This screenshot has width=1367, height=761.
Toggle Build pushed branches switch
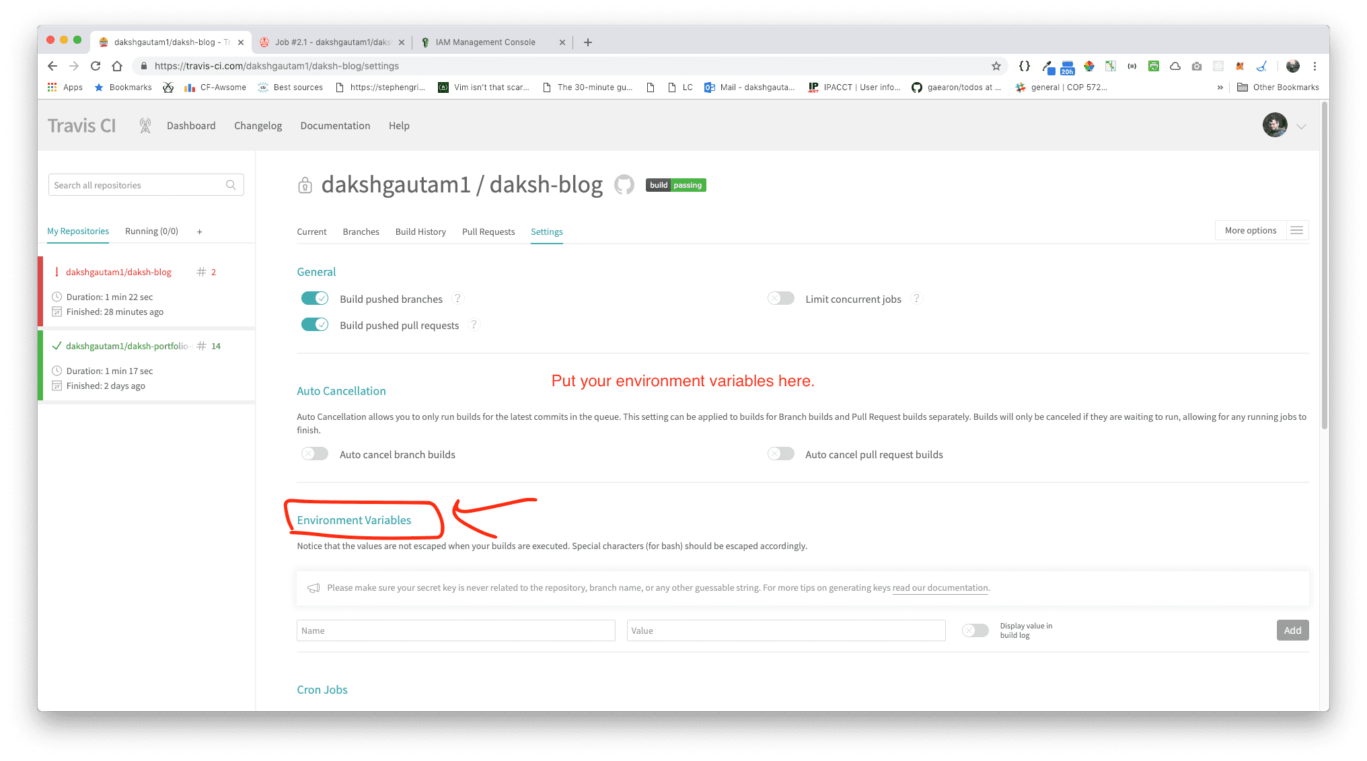315,298
